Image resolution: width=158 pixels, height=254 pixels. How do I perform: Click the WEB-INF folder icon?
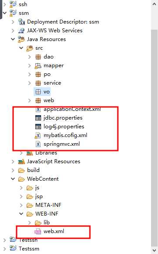tap(30, 214)
